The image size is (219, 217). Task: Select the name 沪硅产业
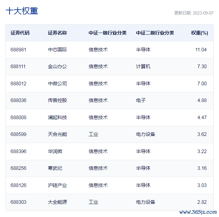click(x=57, y=185)
